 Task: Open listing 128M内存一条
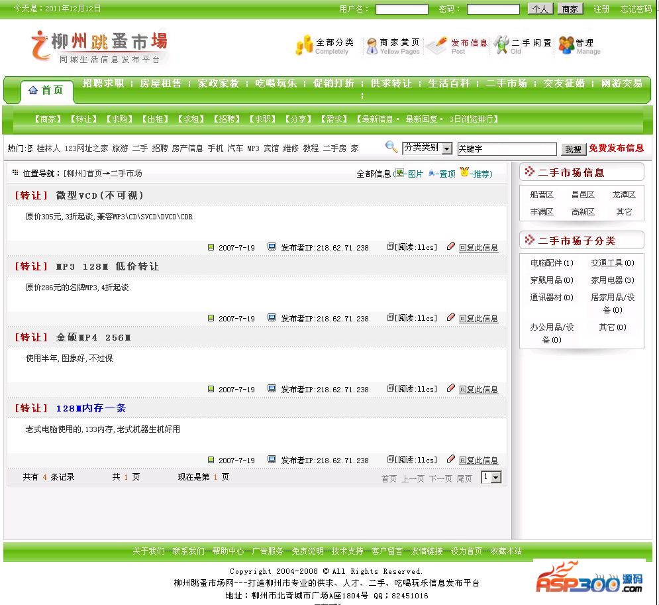(91, 408)
